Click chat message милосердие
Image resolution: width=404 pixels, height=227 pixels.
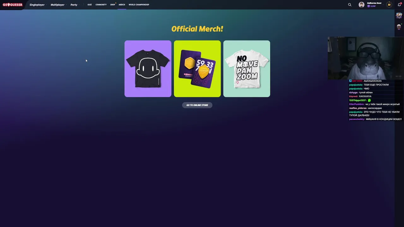(x=375, y=108)
